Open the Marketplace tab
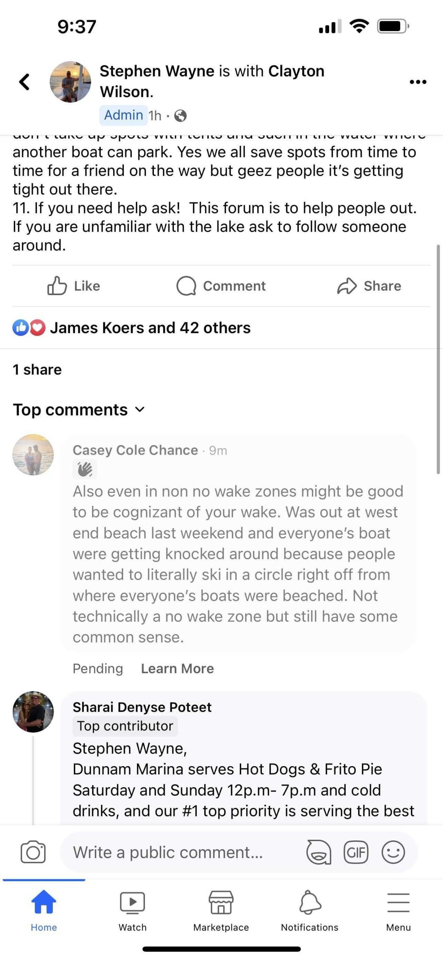 click(221, 910)
